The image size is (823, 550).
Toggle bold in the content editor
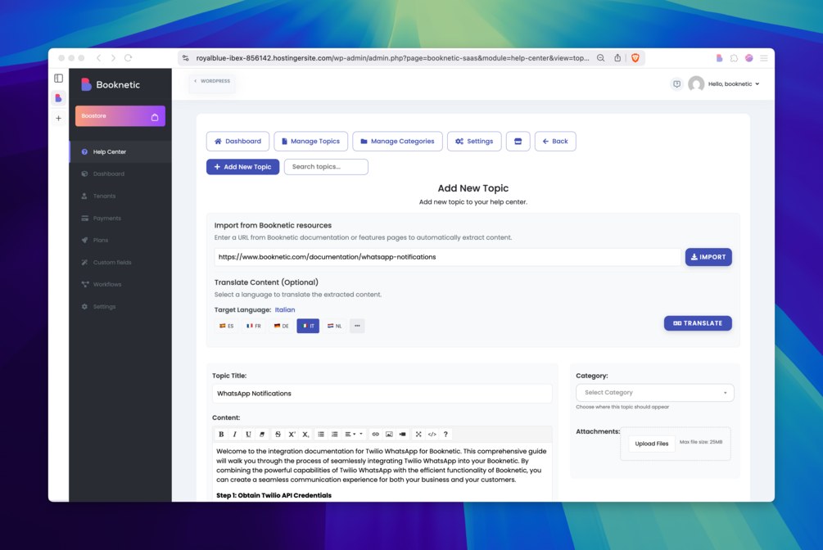(x=221, y=434)
